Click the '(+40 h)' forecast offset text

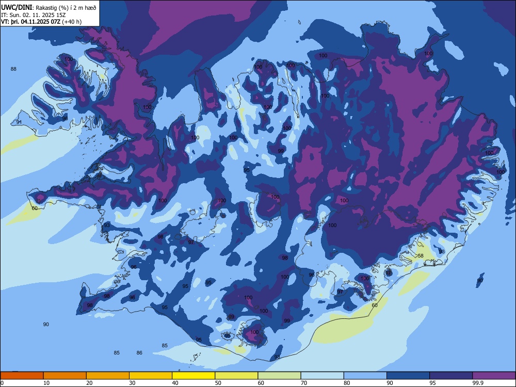72,22
